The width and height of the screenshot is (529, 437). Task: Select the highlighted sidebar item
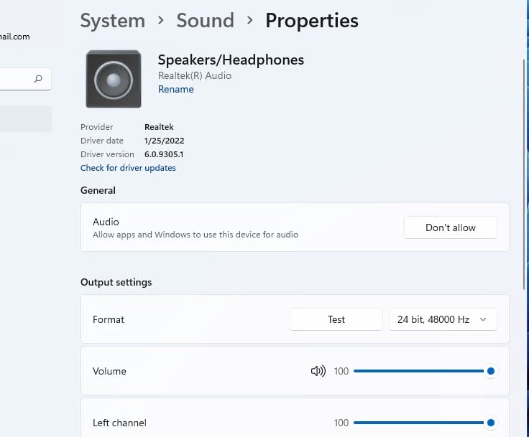(25, 119)
